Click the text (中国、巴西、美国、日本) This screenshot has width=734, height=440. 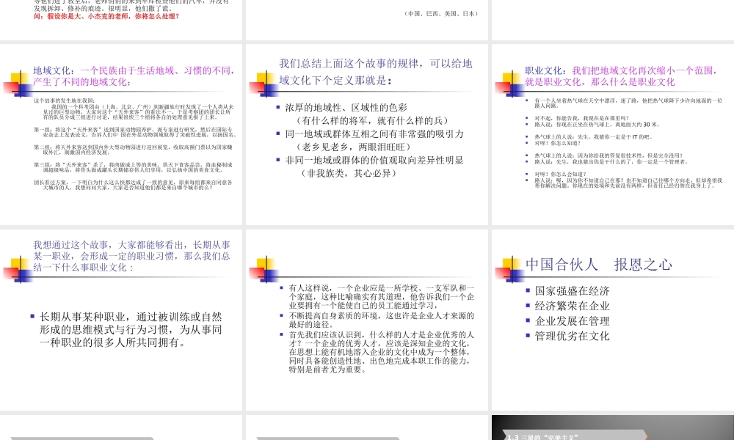(440, 13)
